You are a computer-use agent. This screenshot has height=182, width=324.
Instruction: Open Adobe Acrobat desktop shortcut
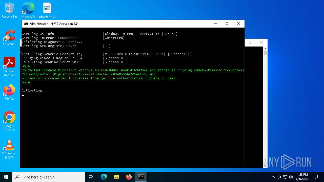pos(9,67)
